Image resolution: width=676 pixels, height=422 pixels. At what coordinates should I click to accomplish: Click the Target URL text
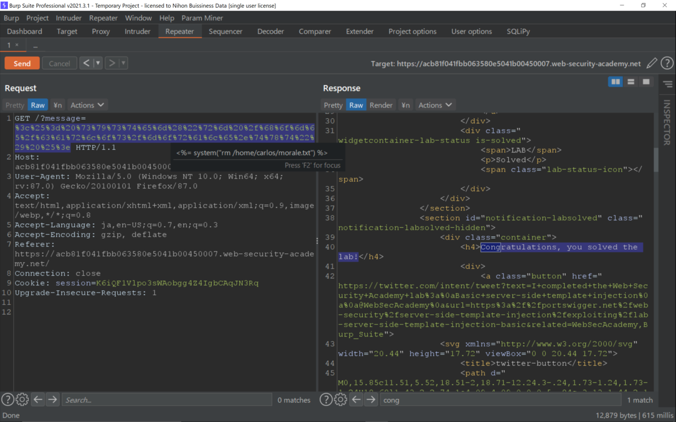coord(506,64)
